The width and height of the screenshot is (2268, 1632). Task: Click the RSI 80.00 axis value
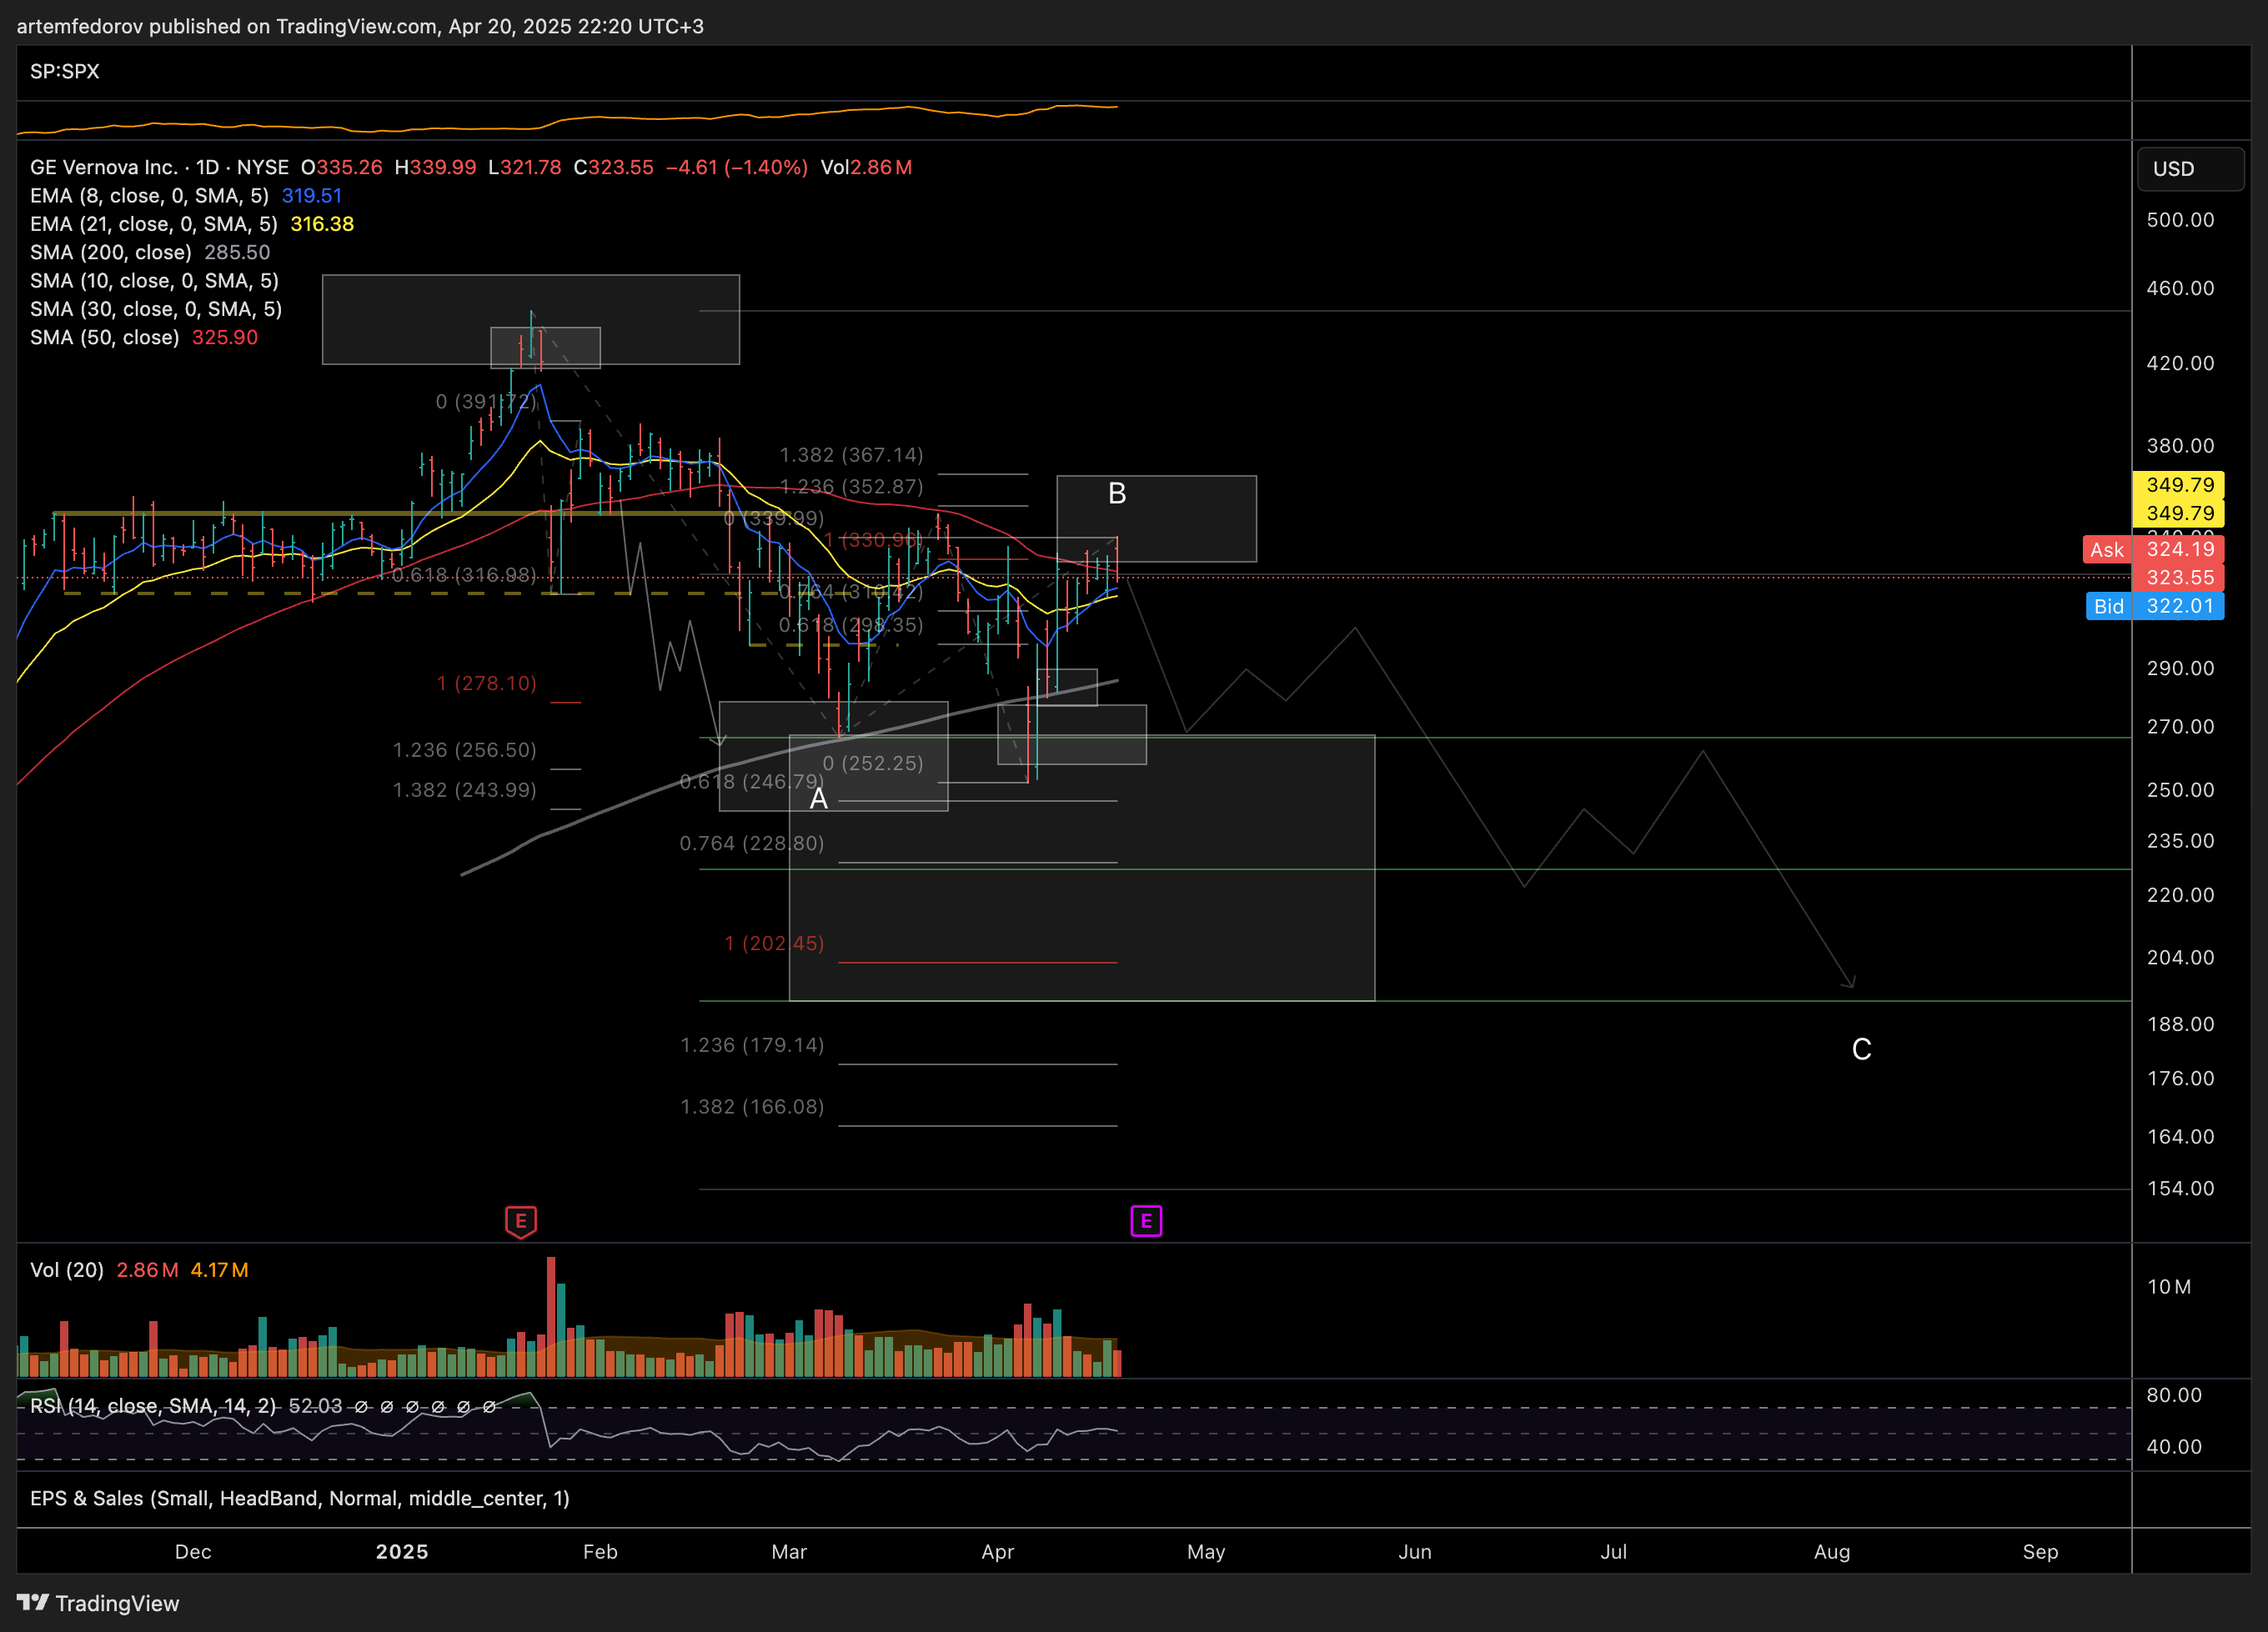point(2174,1395)
